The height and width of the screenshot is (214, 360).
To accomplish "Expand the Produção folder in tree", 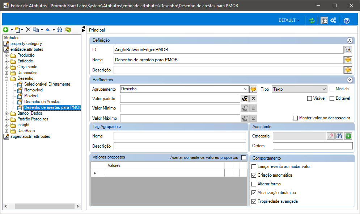I will (x=6, y=55).
